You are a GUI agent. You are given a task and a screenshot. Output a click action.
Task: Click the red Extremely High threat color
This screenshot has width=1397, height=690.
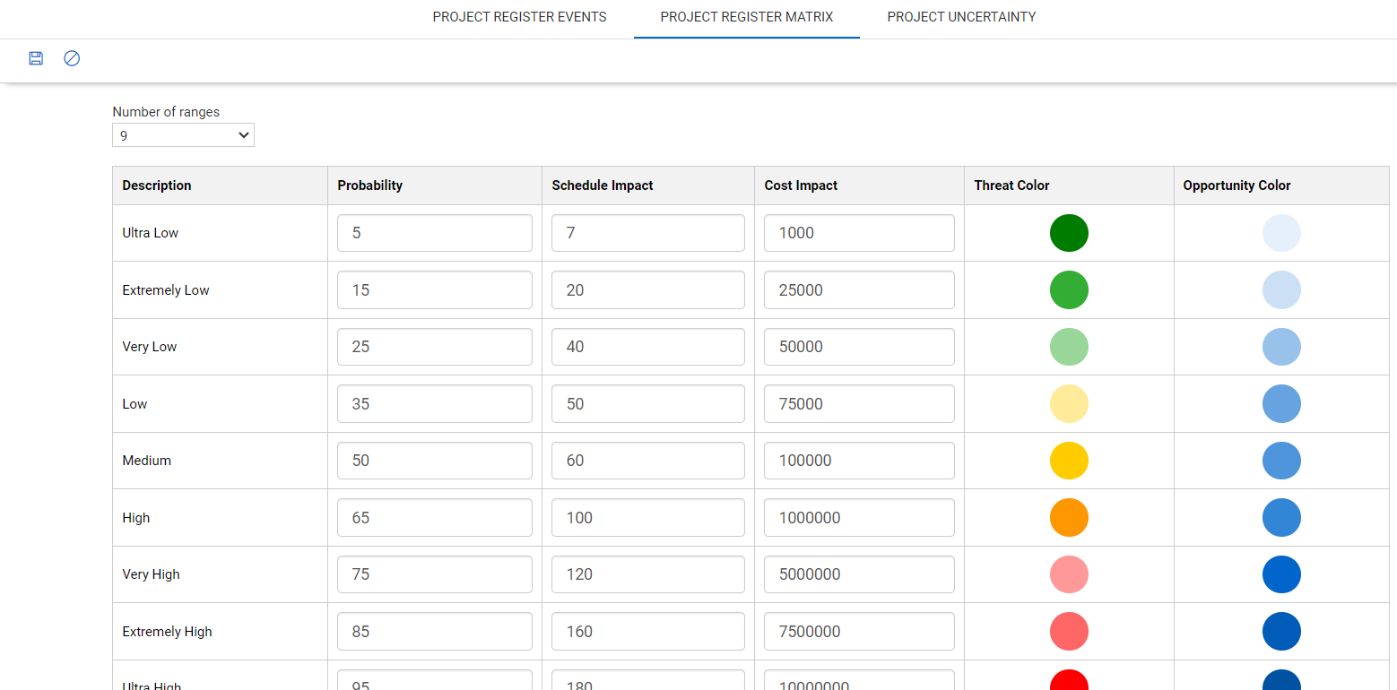coord(1069,631)
